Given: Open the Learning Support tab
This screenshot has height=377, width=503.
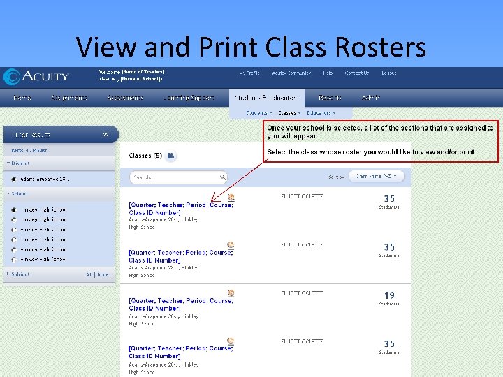Looking at the screenshot, I should [189, 98].
